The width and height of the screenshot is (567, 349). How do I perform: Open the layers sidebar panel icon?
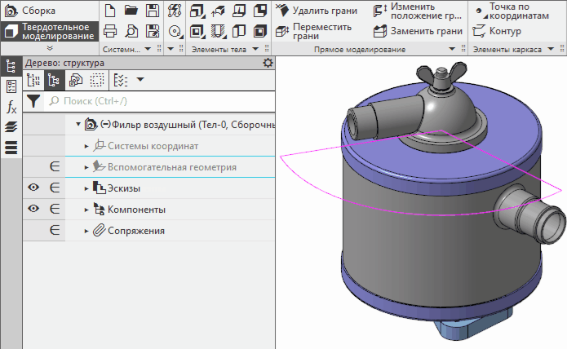[x=11, y=126]
